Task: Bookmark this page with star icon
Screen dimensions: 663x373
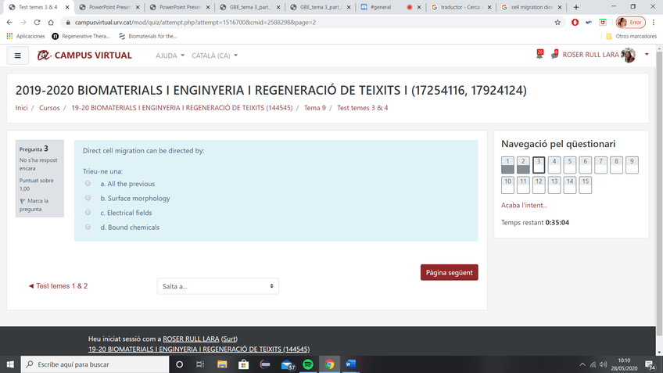Action: [x=557, y=23]
